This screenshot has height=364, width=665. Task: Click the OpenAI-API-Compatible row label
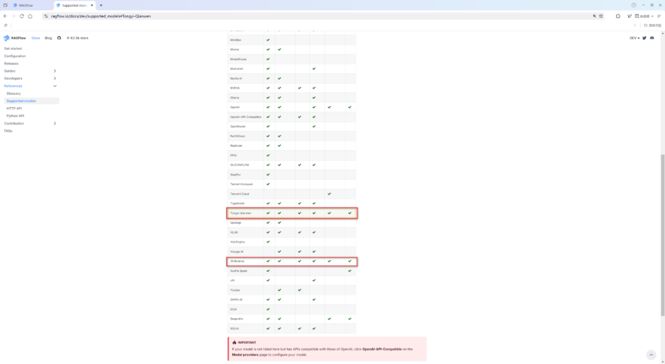tap(246, 117)
